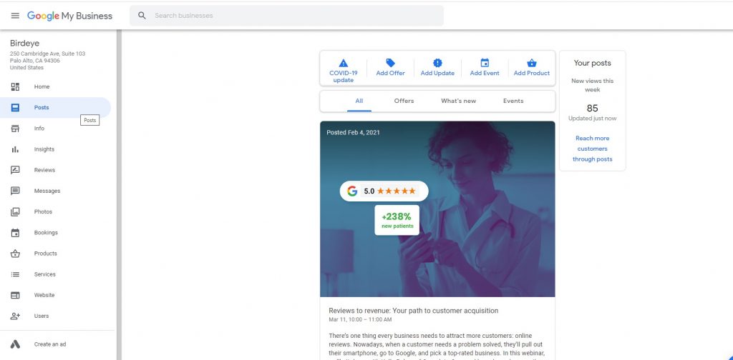Focus the Search businesses field

(286, 16)
